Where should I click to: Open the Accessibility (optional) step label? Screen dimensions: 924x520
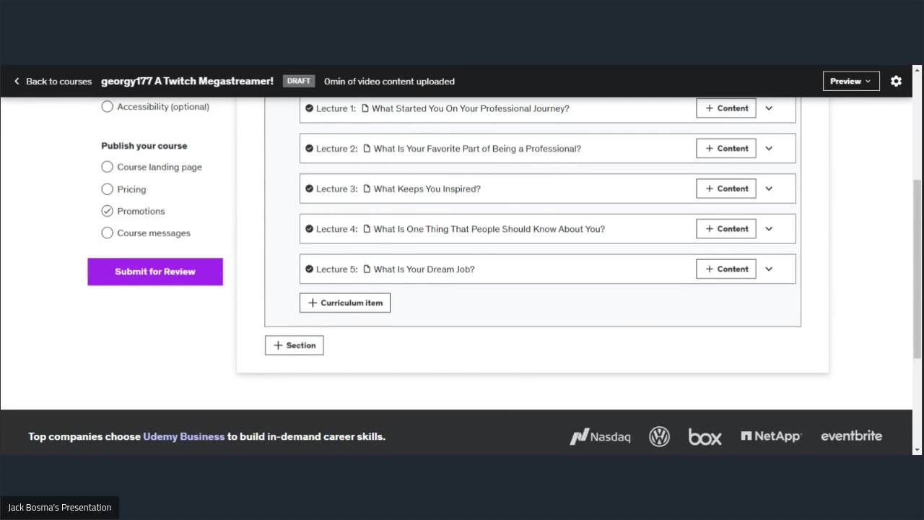pyautogui.click(x=163, y=107)
